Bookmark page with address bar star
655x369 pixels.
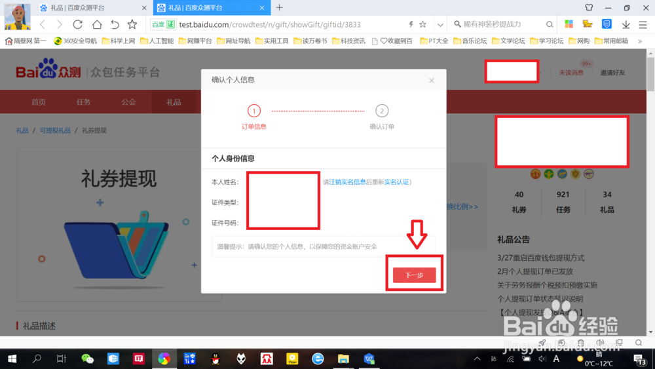pyautogui.click(x=422, y=24)
